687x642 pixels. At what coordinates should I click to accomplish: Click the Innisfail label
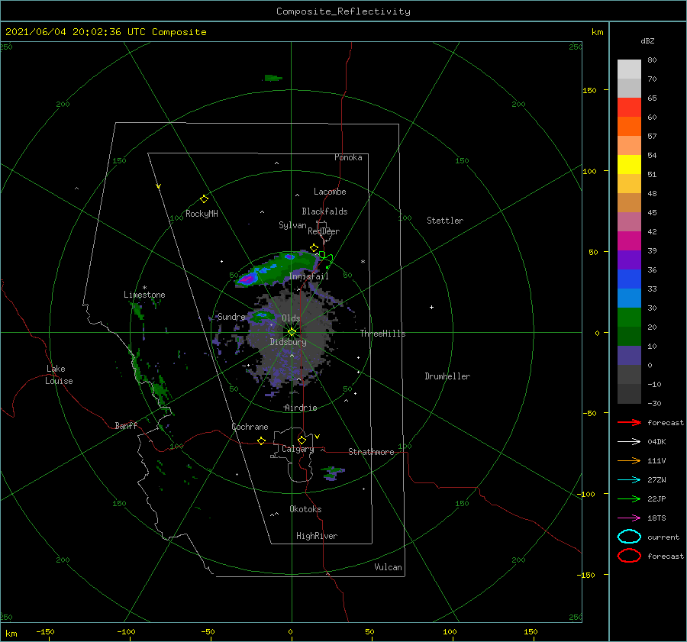pyautogui.click(x=308, y=276)
